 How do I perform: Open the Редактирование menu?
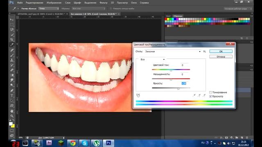tap(34, 3)
